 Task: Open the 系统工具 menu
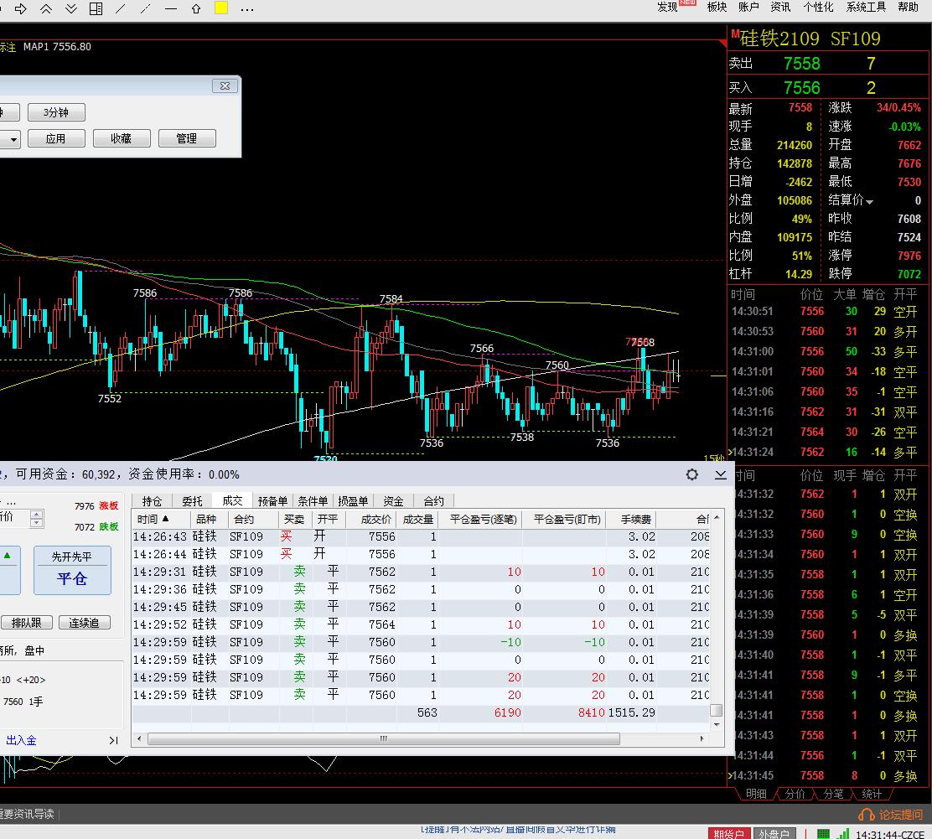[866, 7]
